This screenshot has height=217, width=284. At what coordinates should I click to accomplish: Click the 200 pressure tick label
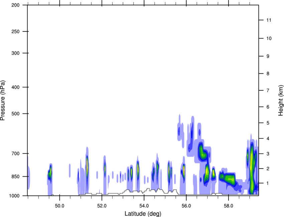tap(15, 5)
